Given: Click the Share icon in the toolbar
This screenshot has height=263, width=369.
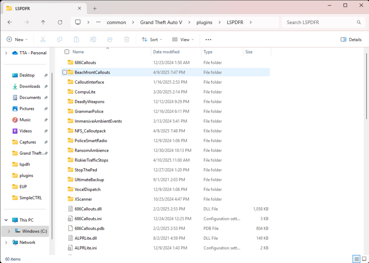Looking at the screenshot, I should pos(109,39).
